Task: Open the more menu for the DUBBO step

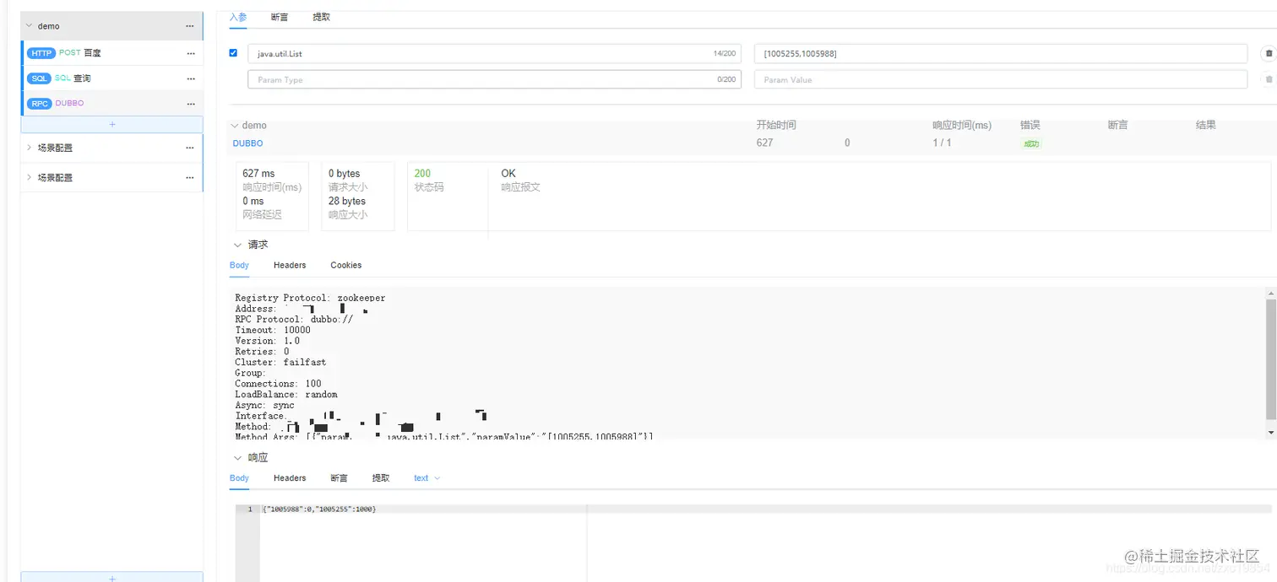Action: pos(190,104)
